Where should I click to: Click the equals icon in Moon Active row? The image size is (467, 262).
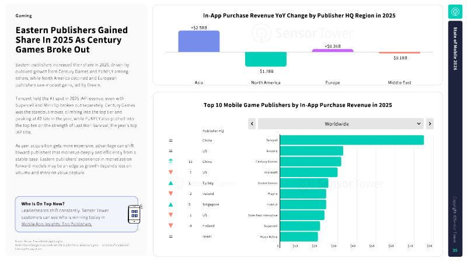click(x=170, y=236)
